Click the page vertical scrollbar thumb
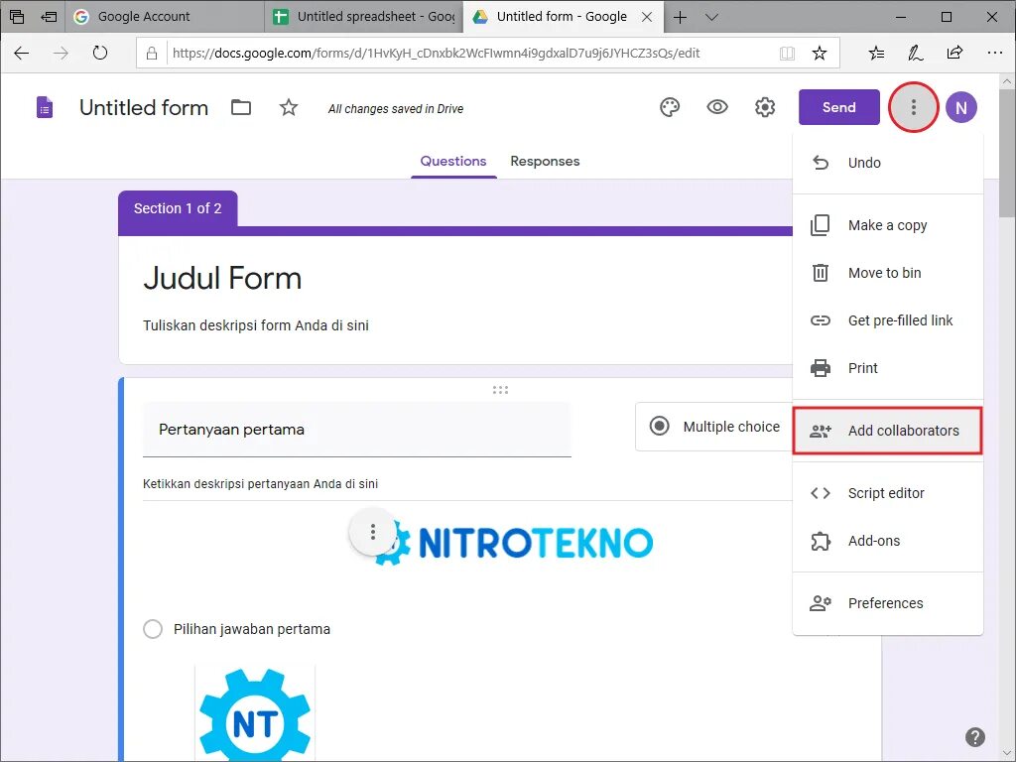Viewport: 1016px width, 762px height. (1007, 152)
